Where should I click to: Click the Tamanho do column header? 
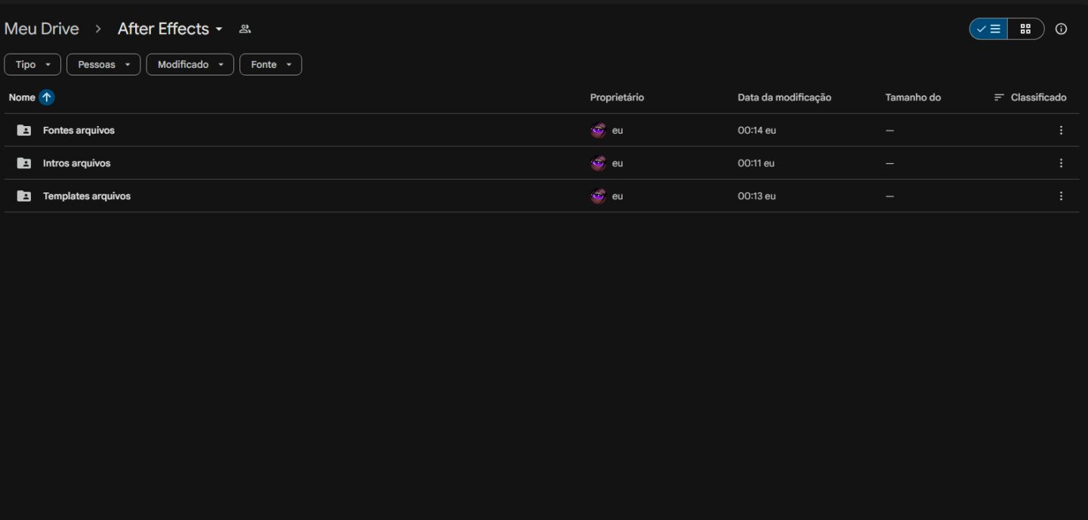pos(913,97)
